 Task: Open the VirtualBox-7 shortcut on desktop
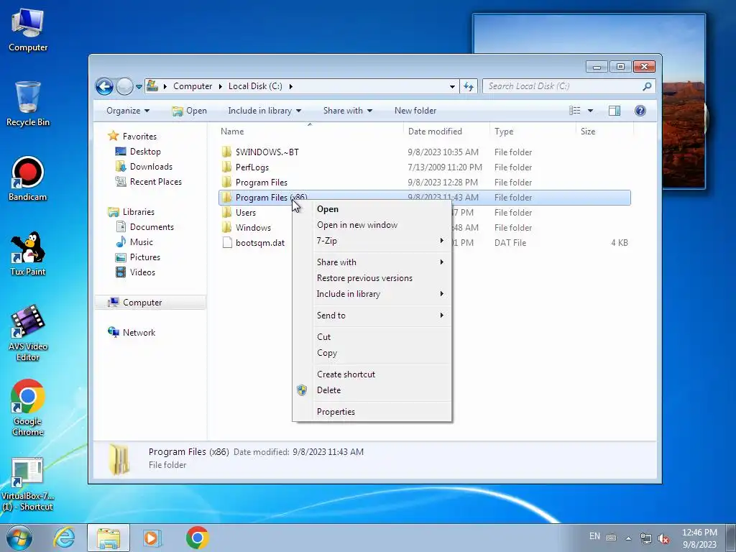(28, 484)
